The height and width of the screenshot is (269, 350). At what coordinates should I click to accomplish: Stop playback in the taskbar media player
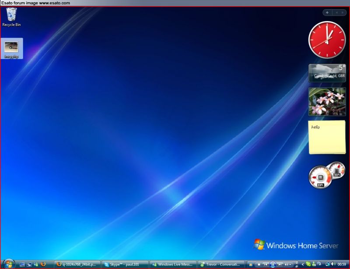point(259,265)
